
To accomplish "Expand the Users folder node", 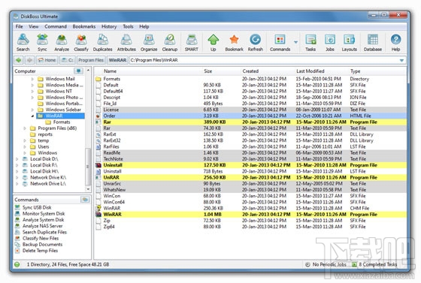I will point(25,146).
